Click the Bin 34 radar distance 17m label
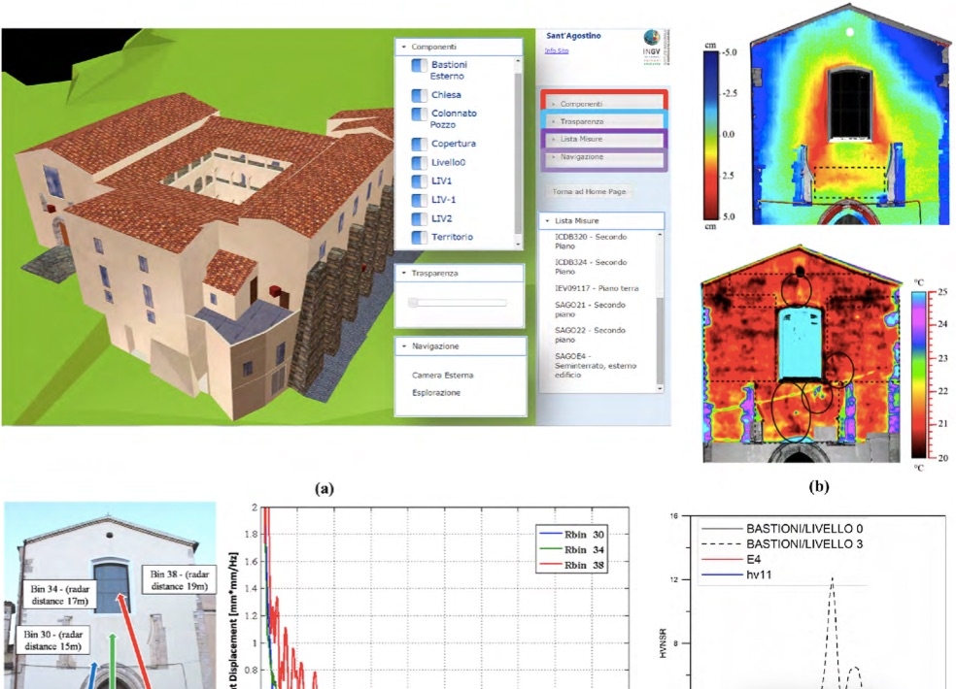This screenshot has height=689, width=956. (60, 595)
